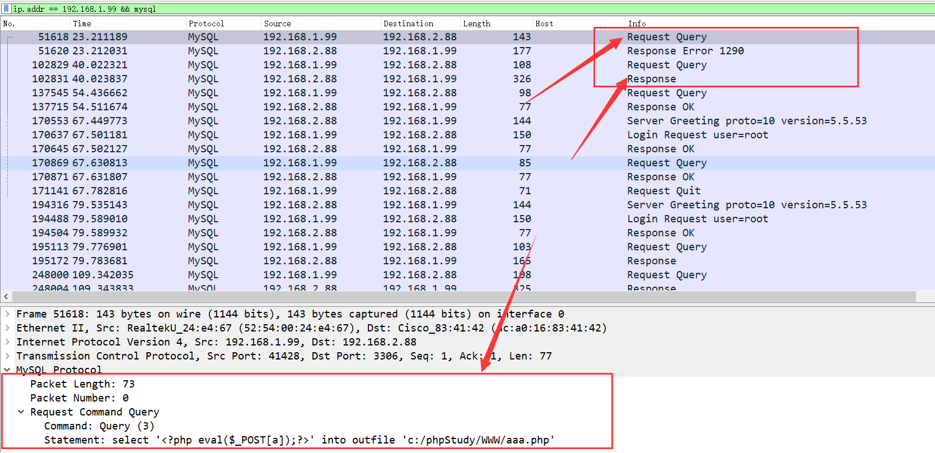Viewport: 935px width, 453px height.
Task: Select packet number 170871 in list
Action: [467, 177]
